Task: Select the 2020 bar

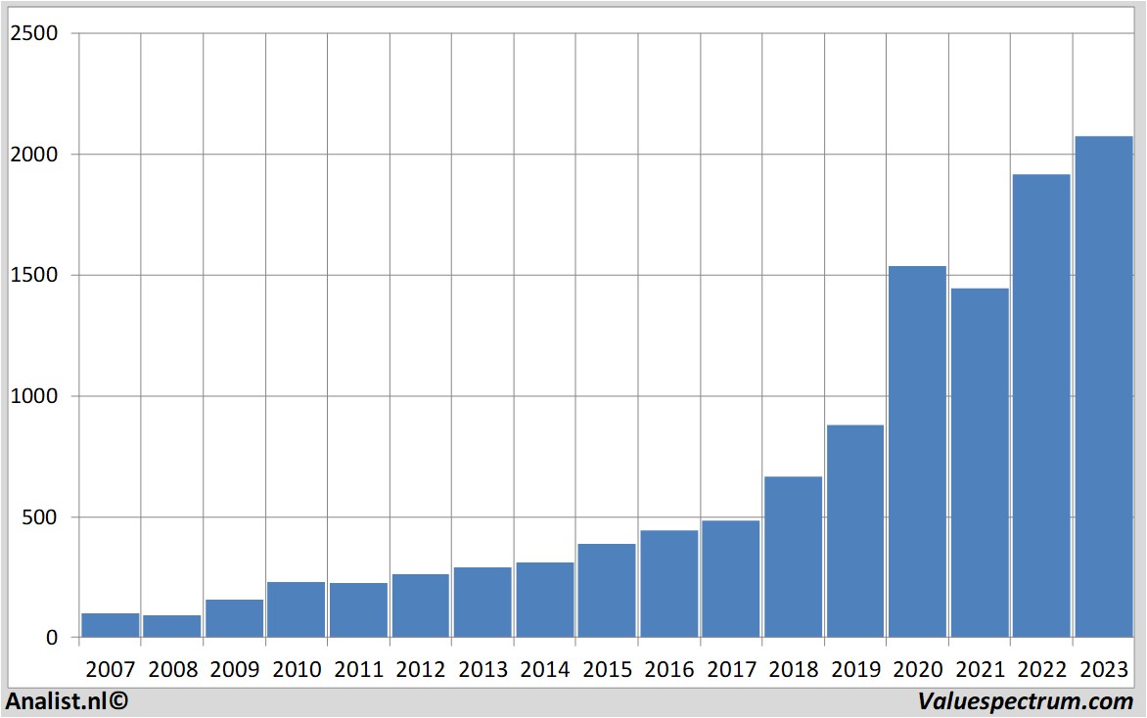Action: [x=917, y=452]
